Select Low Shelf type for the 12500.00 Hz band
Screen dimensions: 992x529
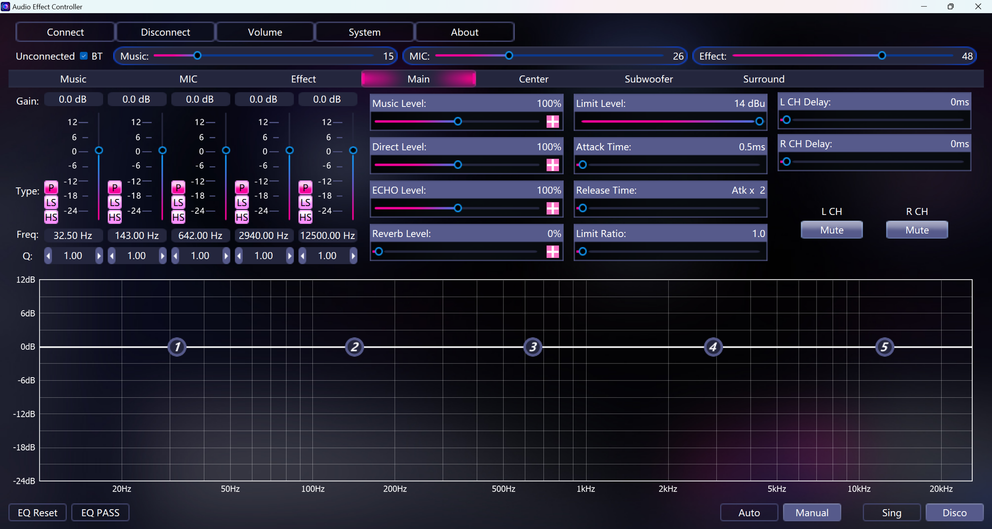point(305,202)
